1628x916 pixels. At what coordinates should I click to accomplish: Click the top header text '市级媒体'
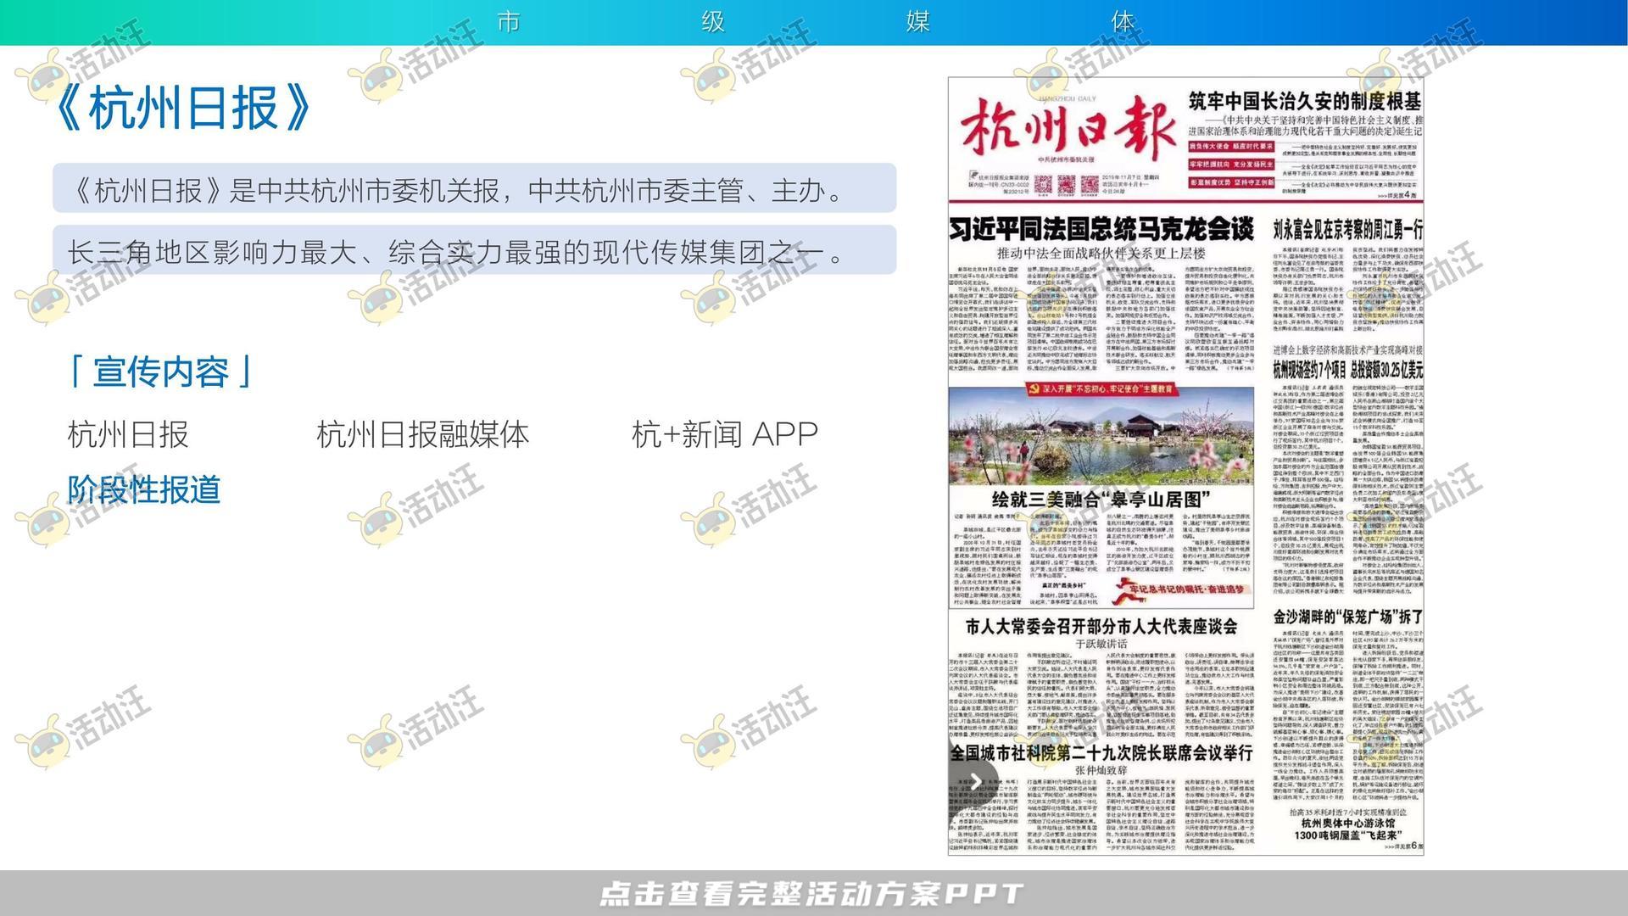tap(814, 21)
